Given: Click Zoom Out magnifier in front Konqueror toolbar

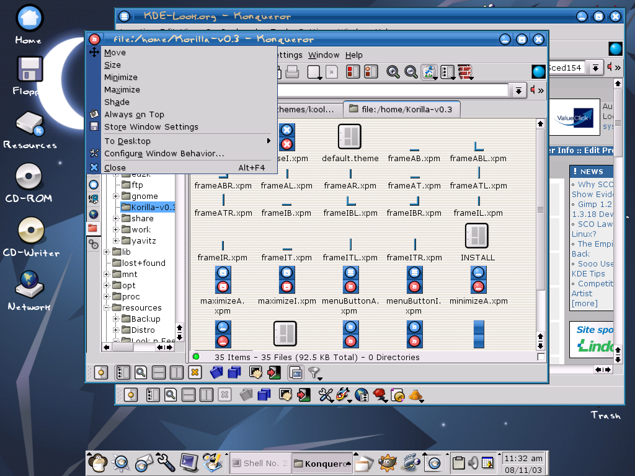Looking at the screenshot, I should pyautogui.click(x=411, y=72).
